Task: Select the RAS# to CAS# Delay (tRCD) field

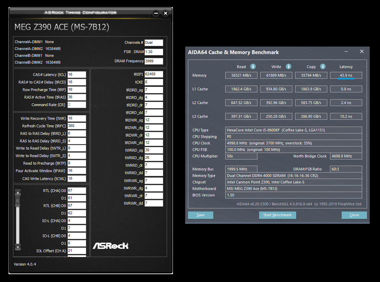Action: [77, 82]
